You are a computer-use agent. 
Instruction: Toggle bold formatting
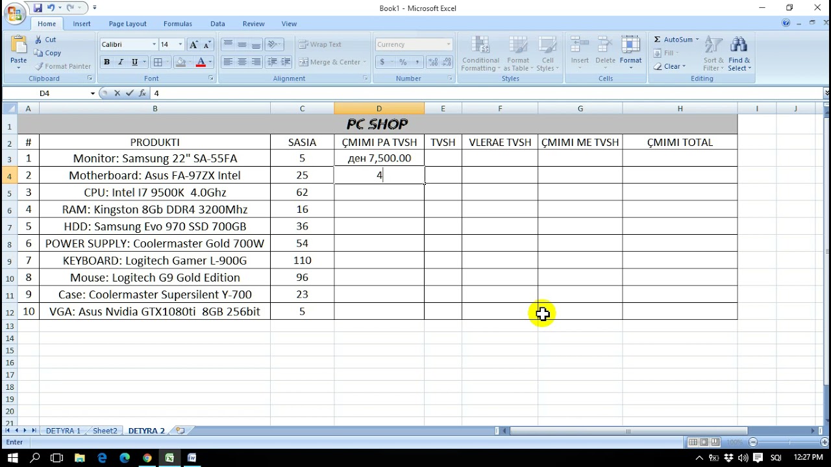point(106,62)
